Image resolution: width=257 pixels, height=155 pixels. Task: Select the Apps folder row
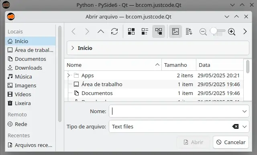pos(154,75)
